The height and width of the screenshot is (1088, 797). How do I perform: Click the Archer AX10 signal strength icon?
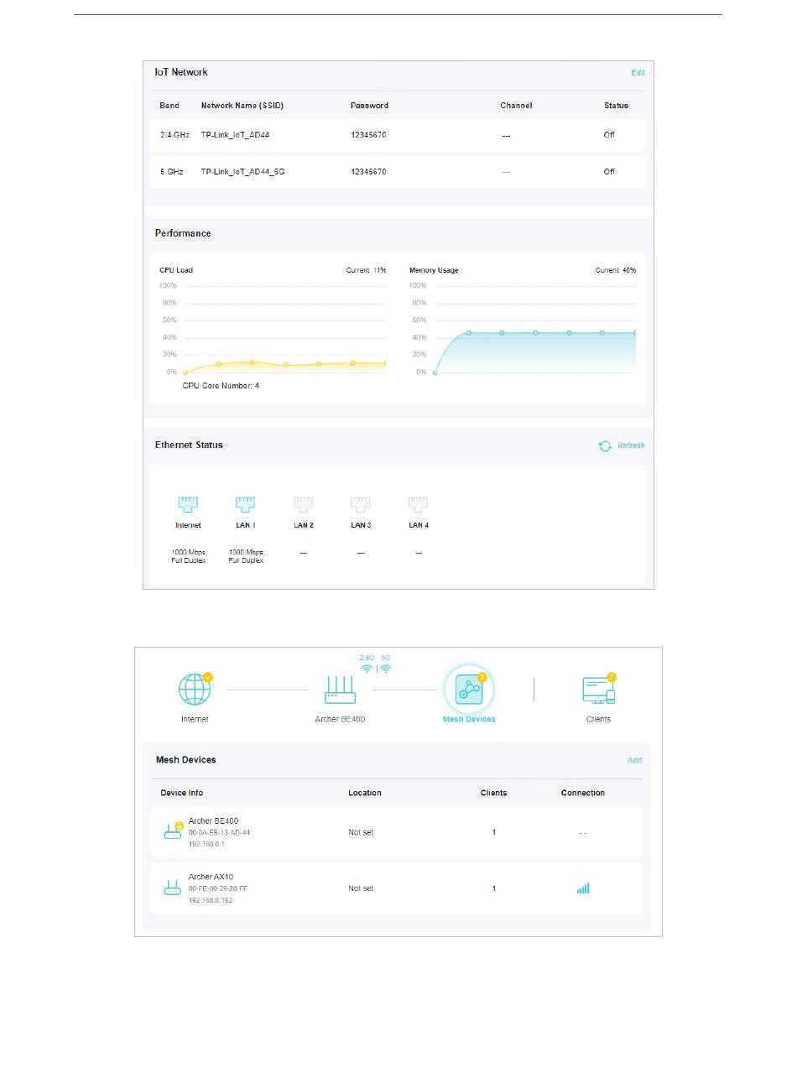[x=583, y=888]
